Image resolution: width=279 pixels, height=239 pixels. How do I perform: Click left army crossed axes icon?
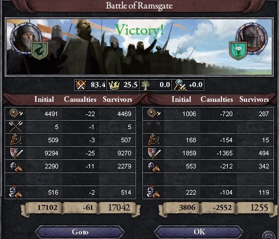15,127
